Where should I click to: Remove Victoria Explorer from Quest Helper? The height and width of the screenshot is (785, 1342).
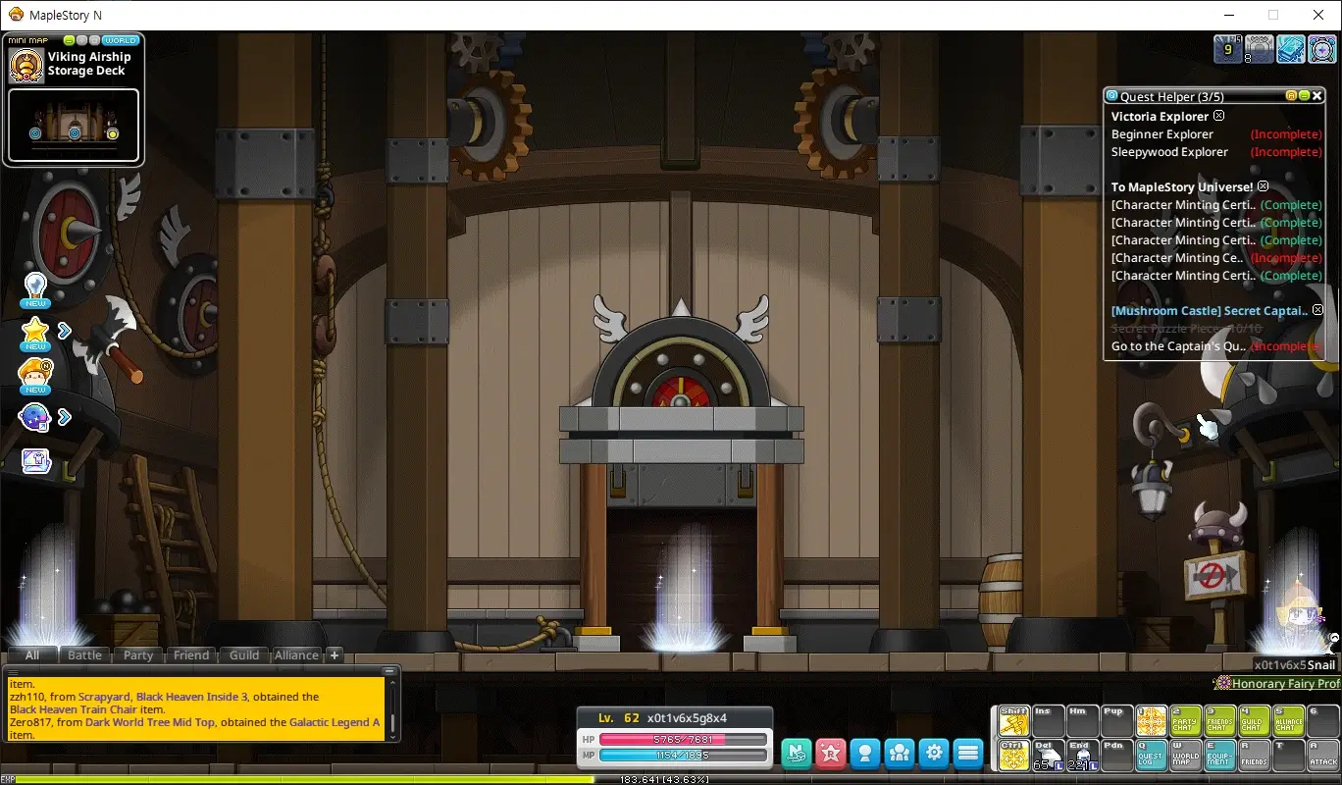click(x=1219, y=116)
